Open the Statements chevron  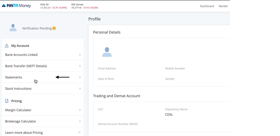(x=80, y=77)
